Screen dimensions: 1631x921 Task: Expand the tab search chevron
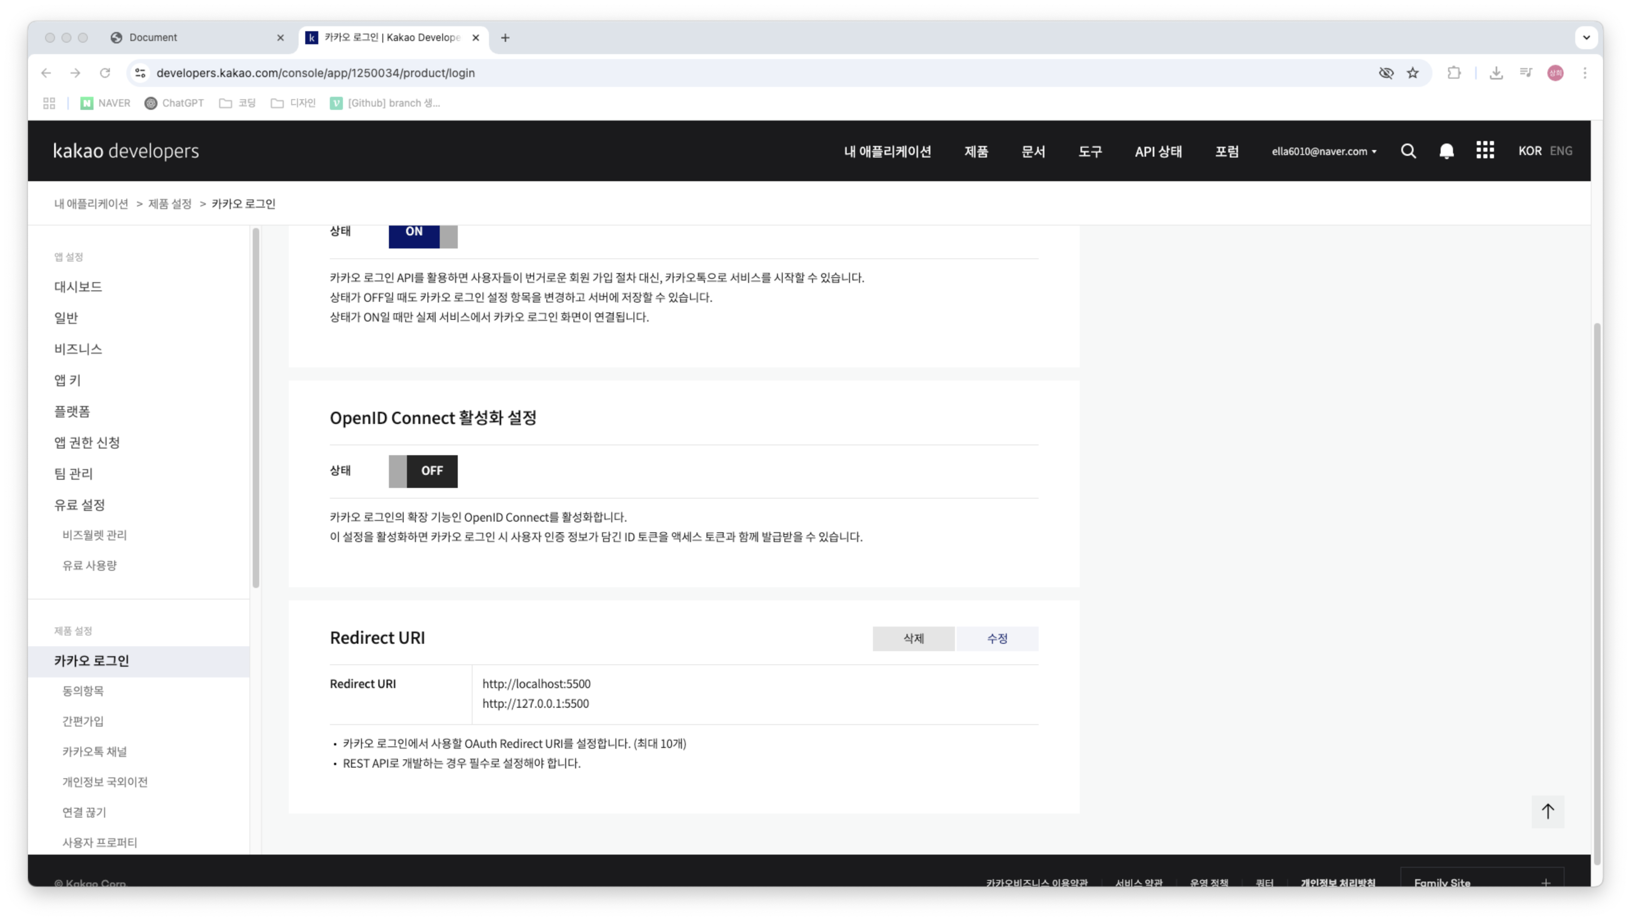click(x=1586, y=37)
